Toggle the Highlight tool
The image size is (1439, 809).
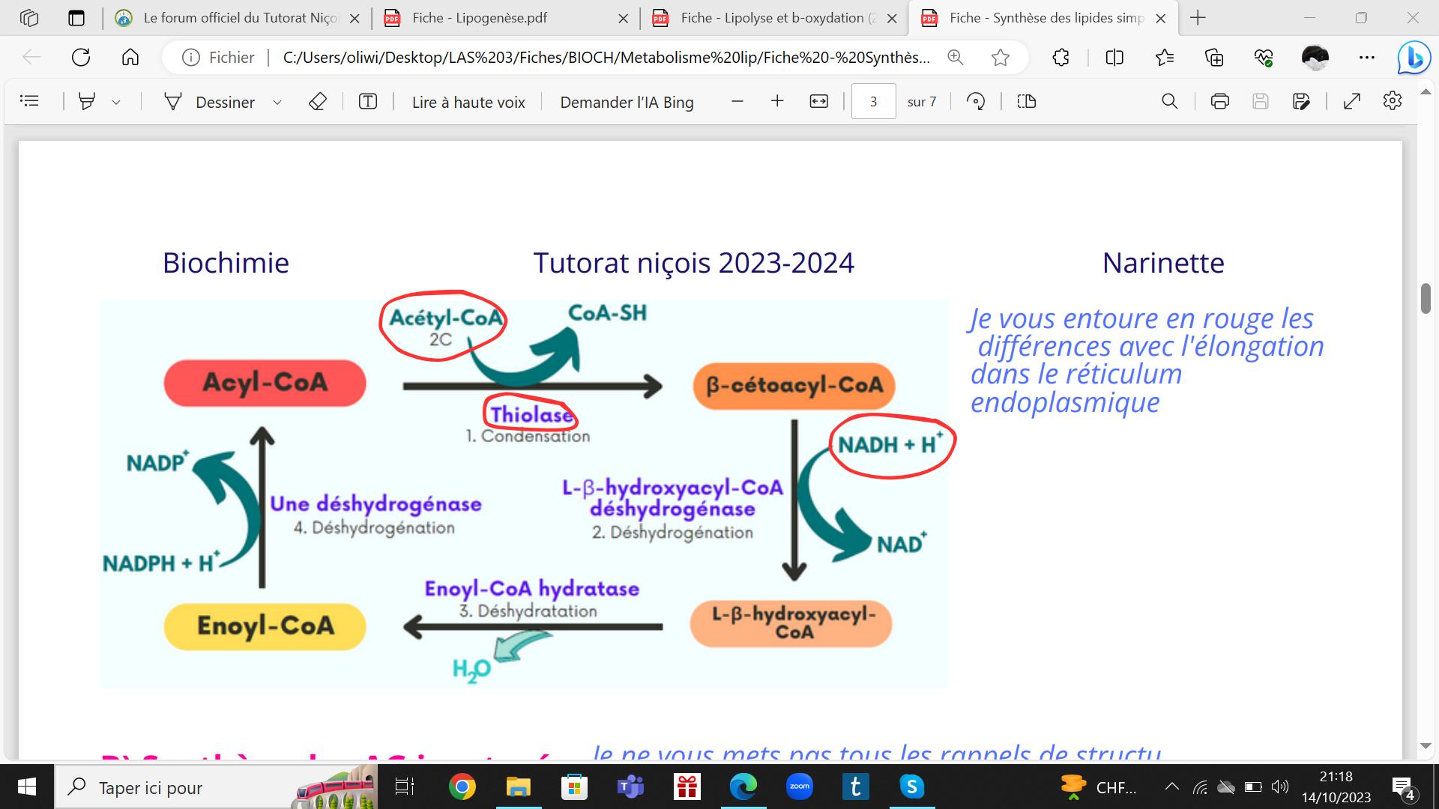point(87,101)
